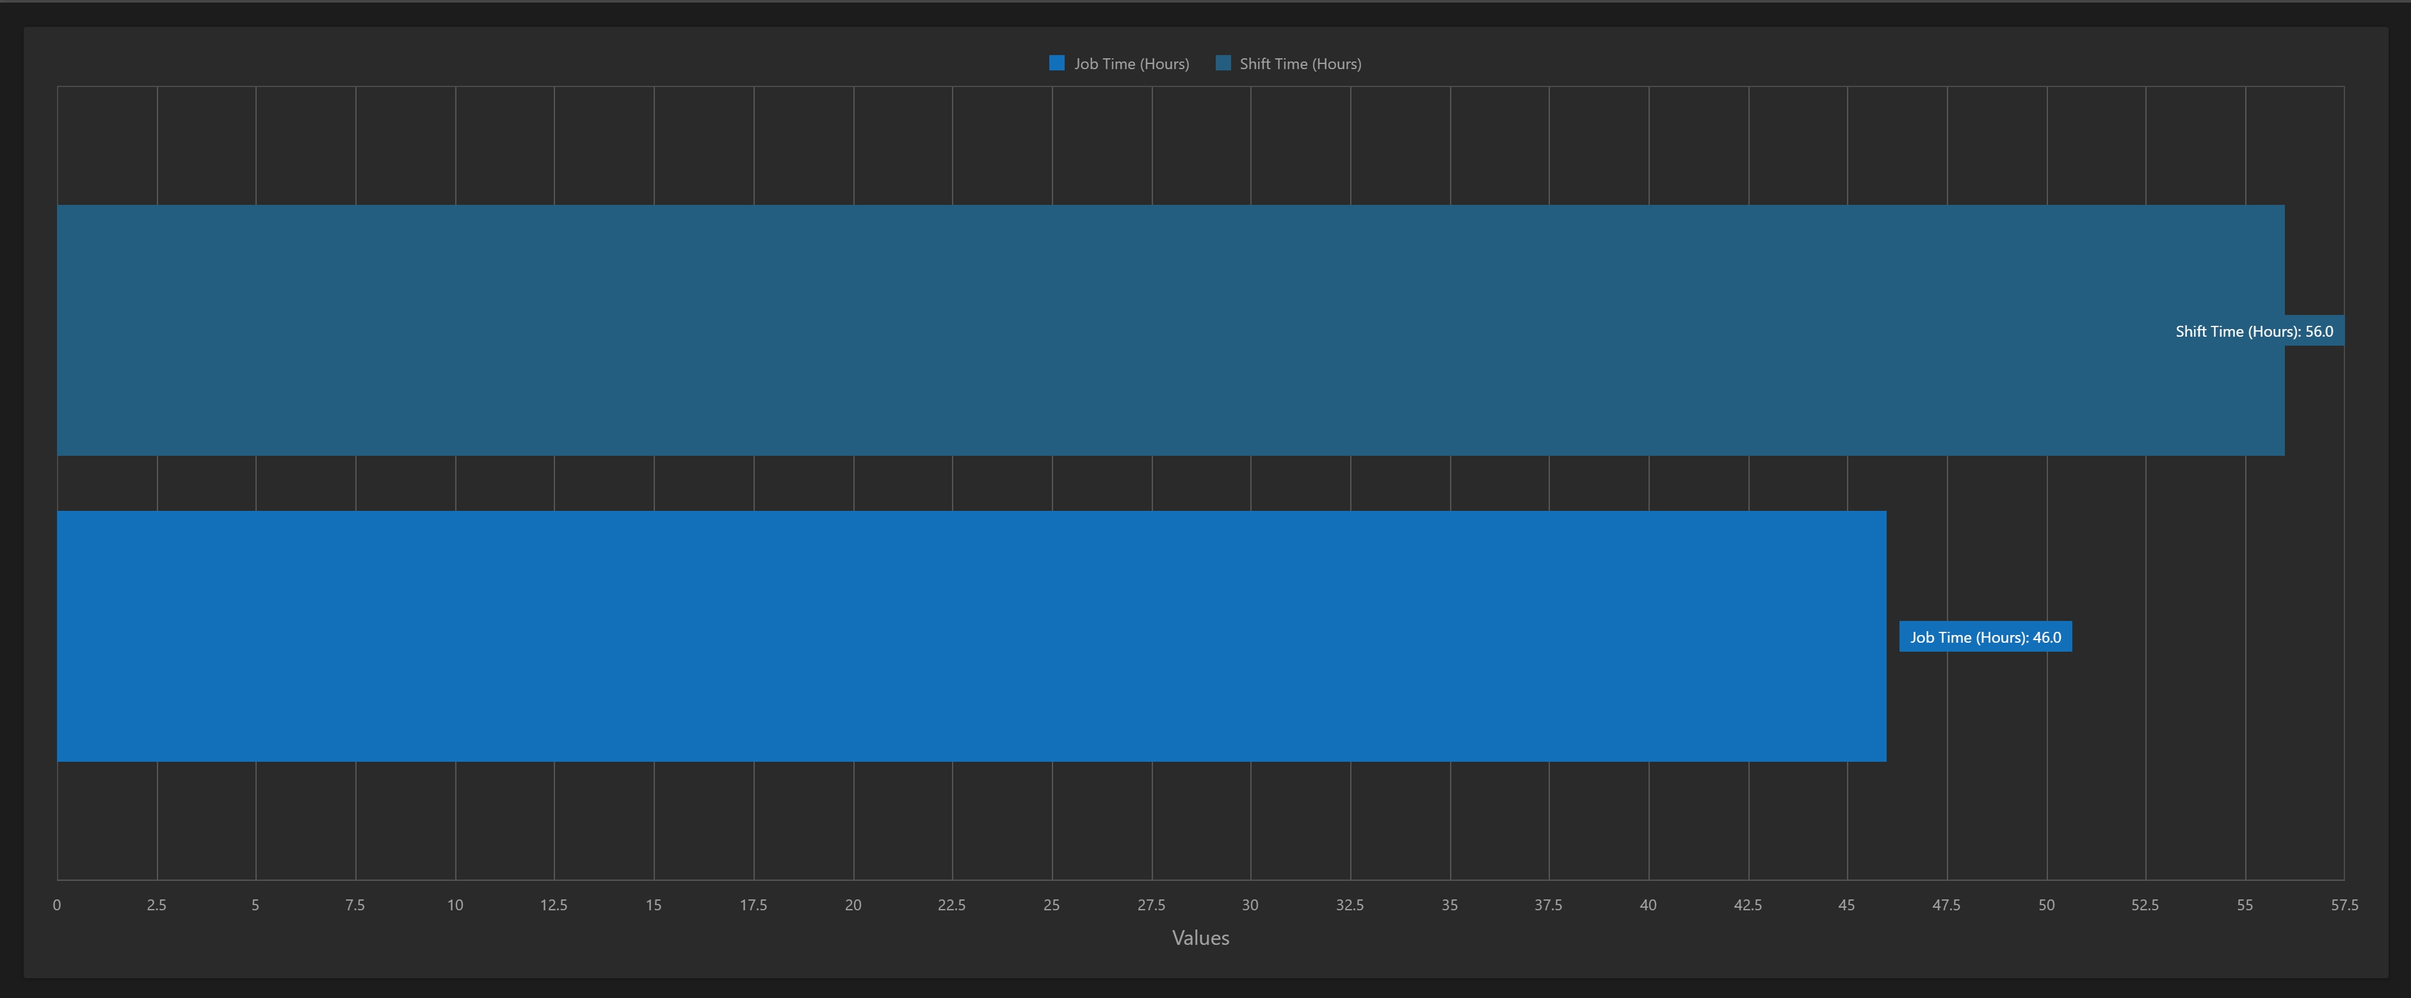This screenshot has height=998, width=2411.
Task: Click the Job Time legend color swatch
Action: (1057, 63)
